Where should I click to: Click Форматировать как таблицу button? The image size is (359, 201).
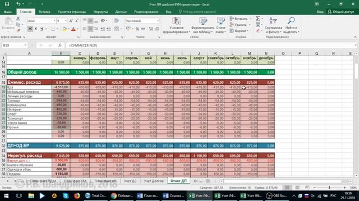[x=202, y=25]
